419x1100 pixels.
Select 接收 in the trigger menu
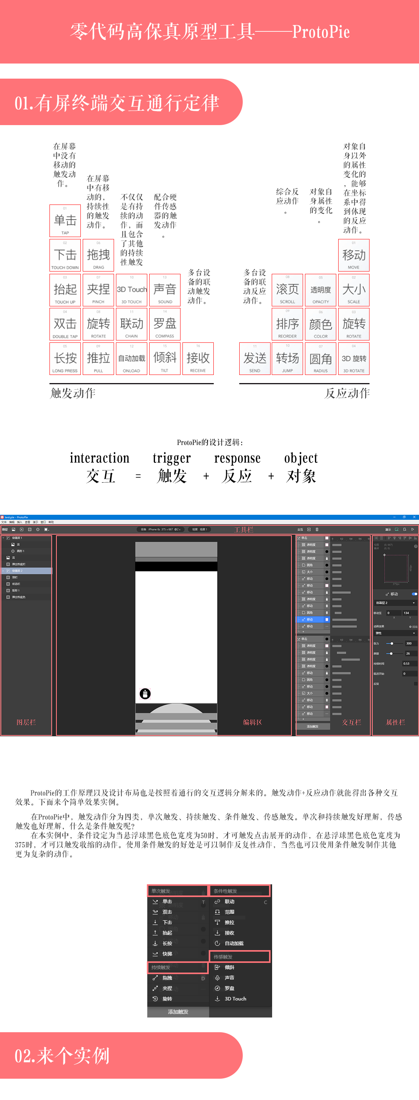[229, 933]
